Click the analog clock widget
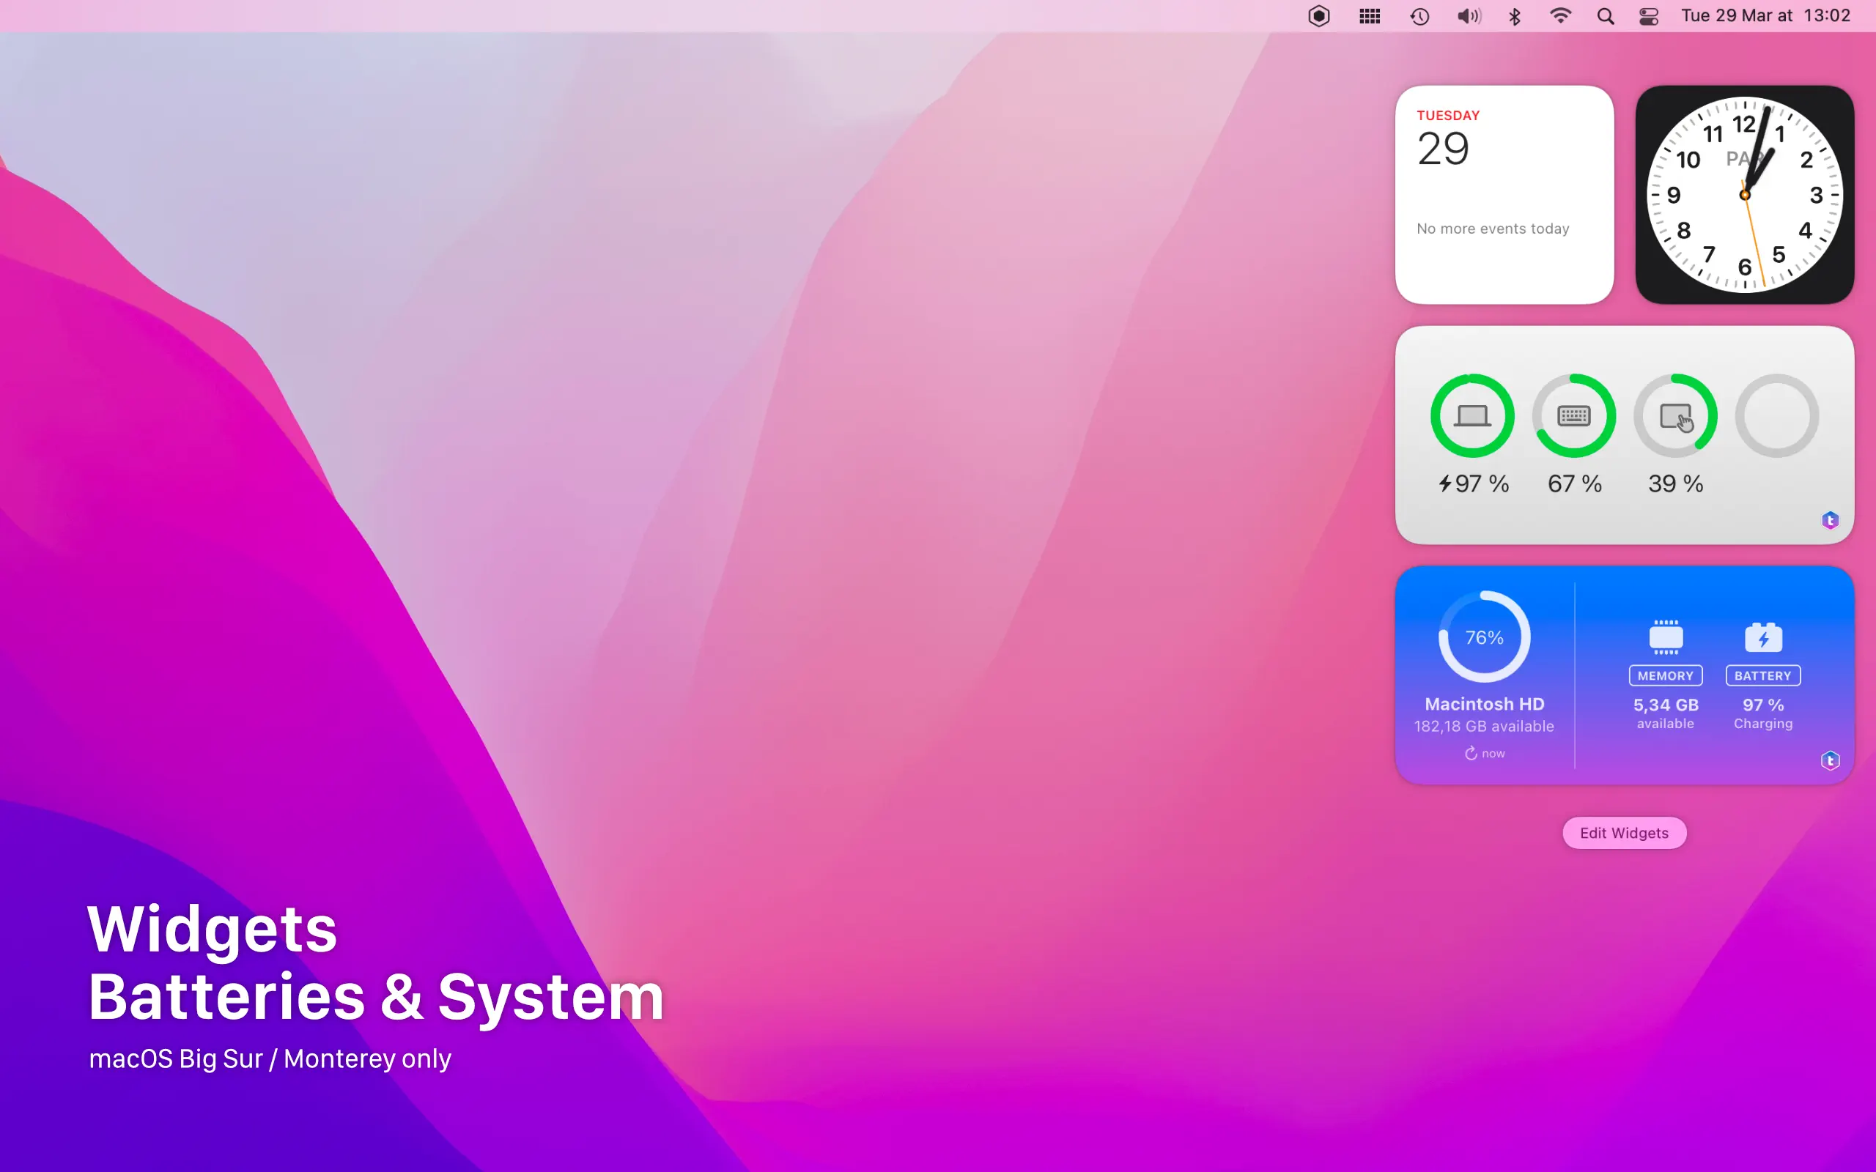1876x1172 pixels. [1744, 195]
